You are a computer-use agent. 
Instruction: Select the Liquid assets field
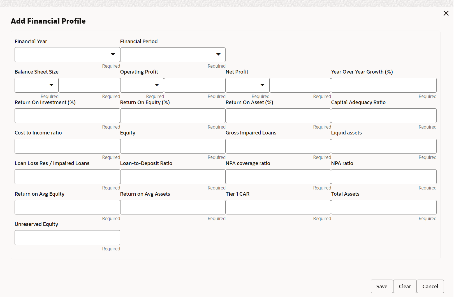pos(384,146)
